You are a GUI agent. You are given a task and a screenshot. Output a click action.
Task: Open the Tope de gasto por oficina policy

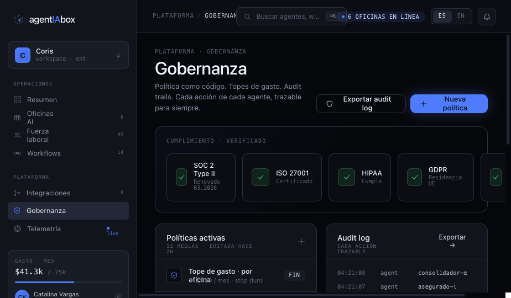[x=236, y=275]
